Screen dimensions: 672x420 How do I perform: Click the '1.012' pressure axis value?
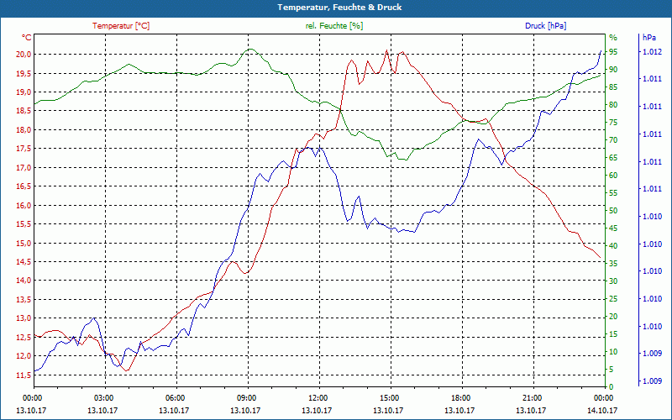tap(652, 52)
